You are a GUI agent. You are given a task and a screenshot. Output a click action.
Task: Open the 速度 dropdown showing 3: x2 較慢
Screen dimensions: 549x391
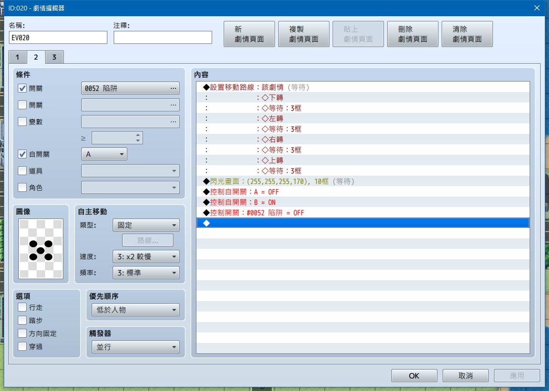click(146, 257)
